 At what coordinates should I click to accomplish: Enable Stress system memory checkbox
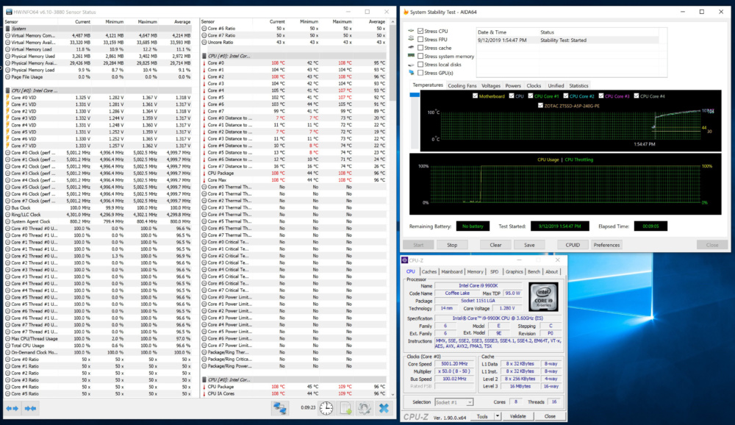(420, 57)
